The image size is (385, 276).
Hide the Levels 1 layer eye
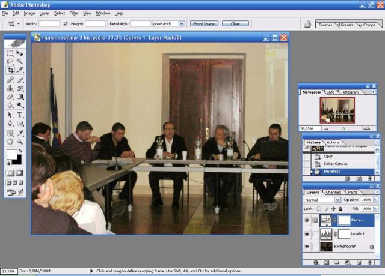click(x=307, y=233)
